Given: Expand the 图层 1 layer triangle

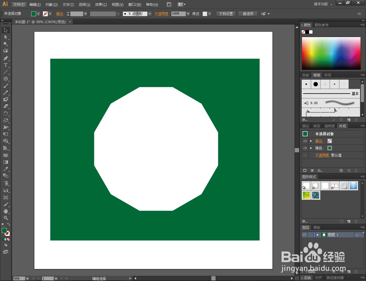Looking at the screenshot, I should pyautogui.click(x=317, y=235).
